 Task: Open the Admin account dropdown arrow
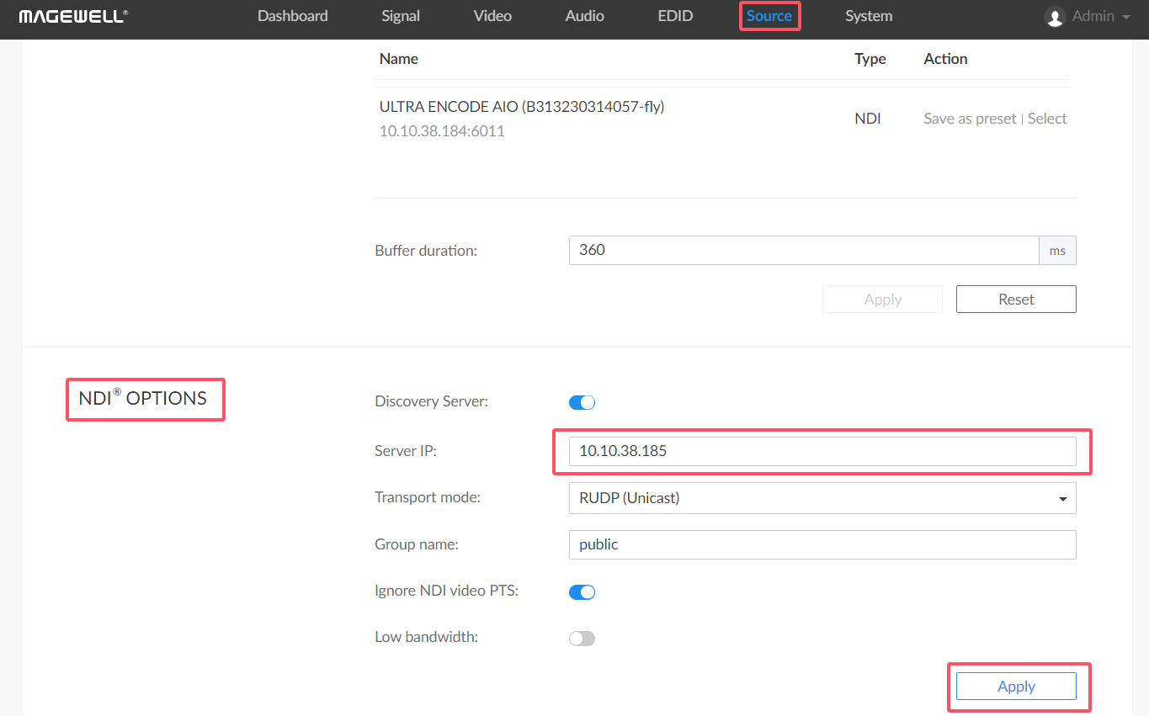click(1126, 17)
